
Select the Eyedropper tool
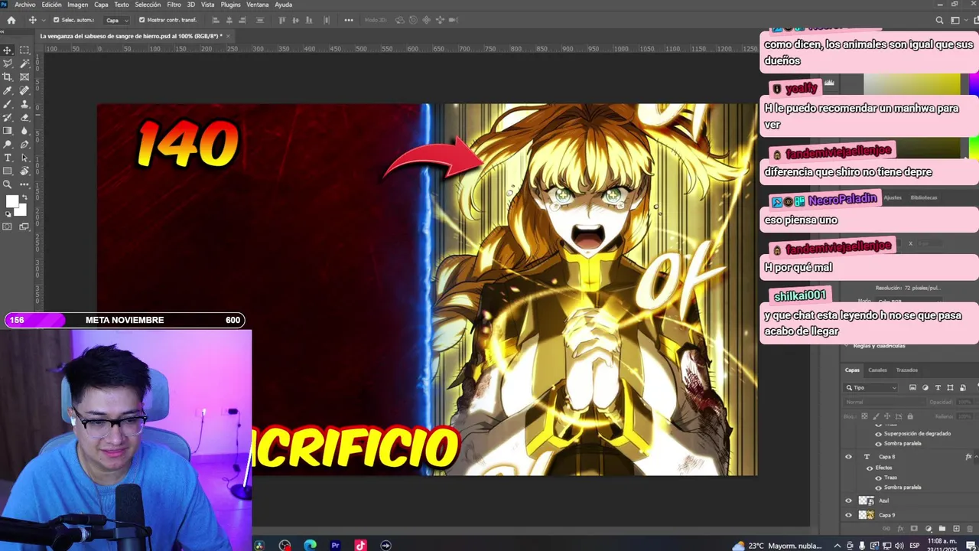(8, 90)
